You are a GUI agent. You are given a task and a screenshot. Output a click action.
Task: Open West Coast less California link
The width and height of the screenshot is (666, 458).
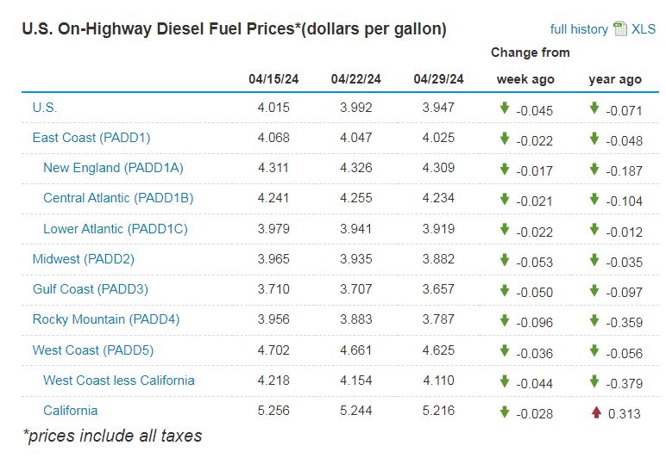[x=119, y=381]
